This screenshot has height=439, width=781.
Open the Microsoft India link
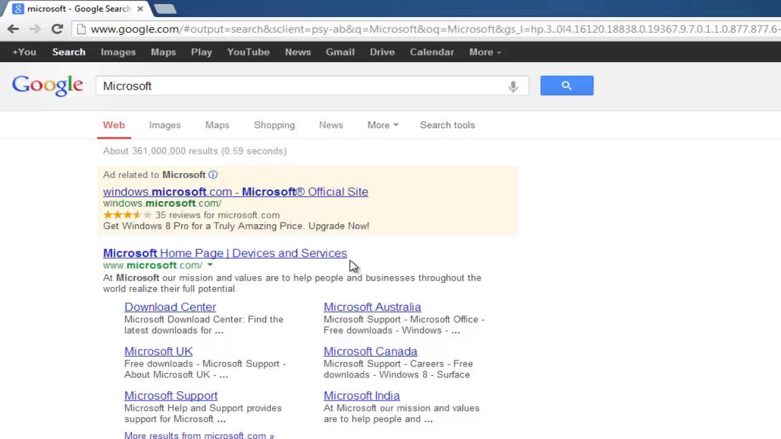point(362,396)
